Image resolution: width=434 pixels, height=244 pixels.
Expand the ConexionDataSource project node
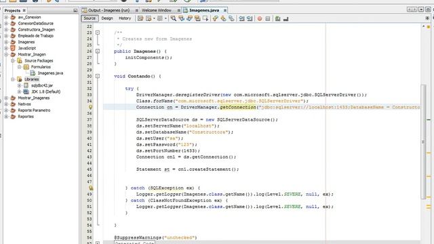point(6,24)
